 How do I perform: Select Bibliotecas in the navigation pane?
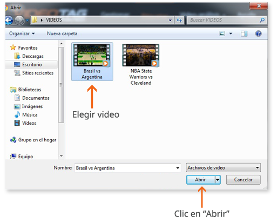click(x=30, y=90)
